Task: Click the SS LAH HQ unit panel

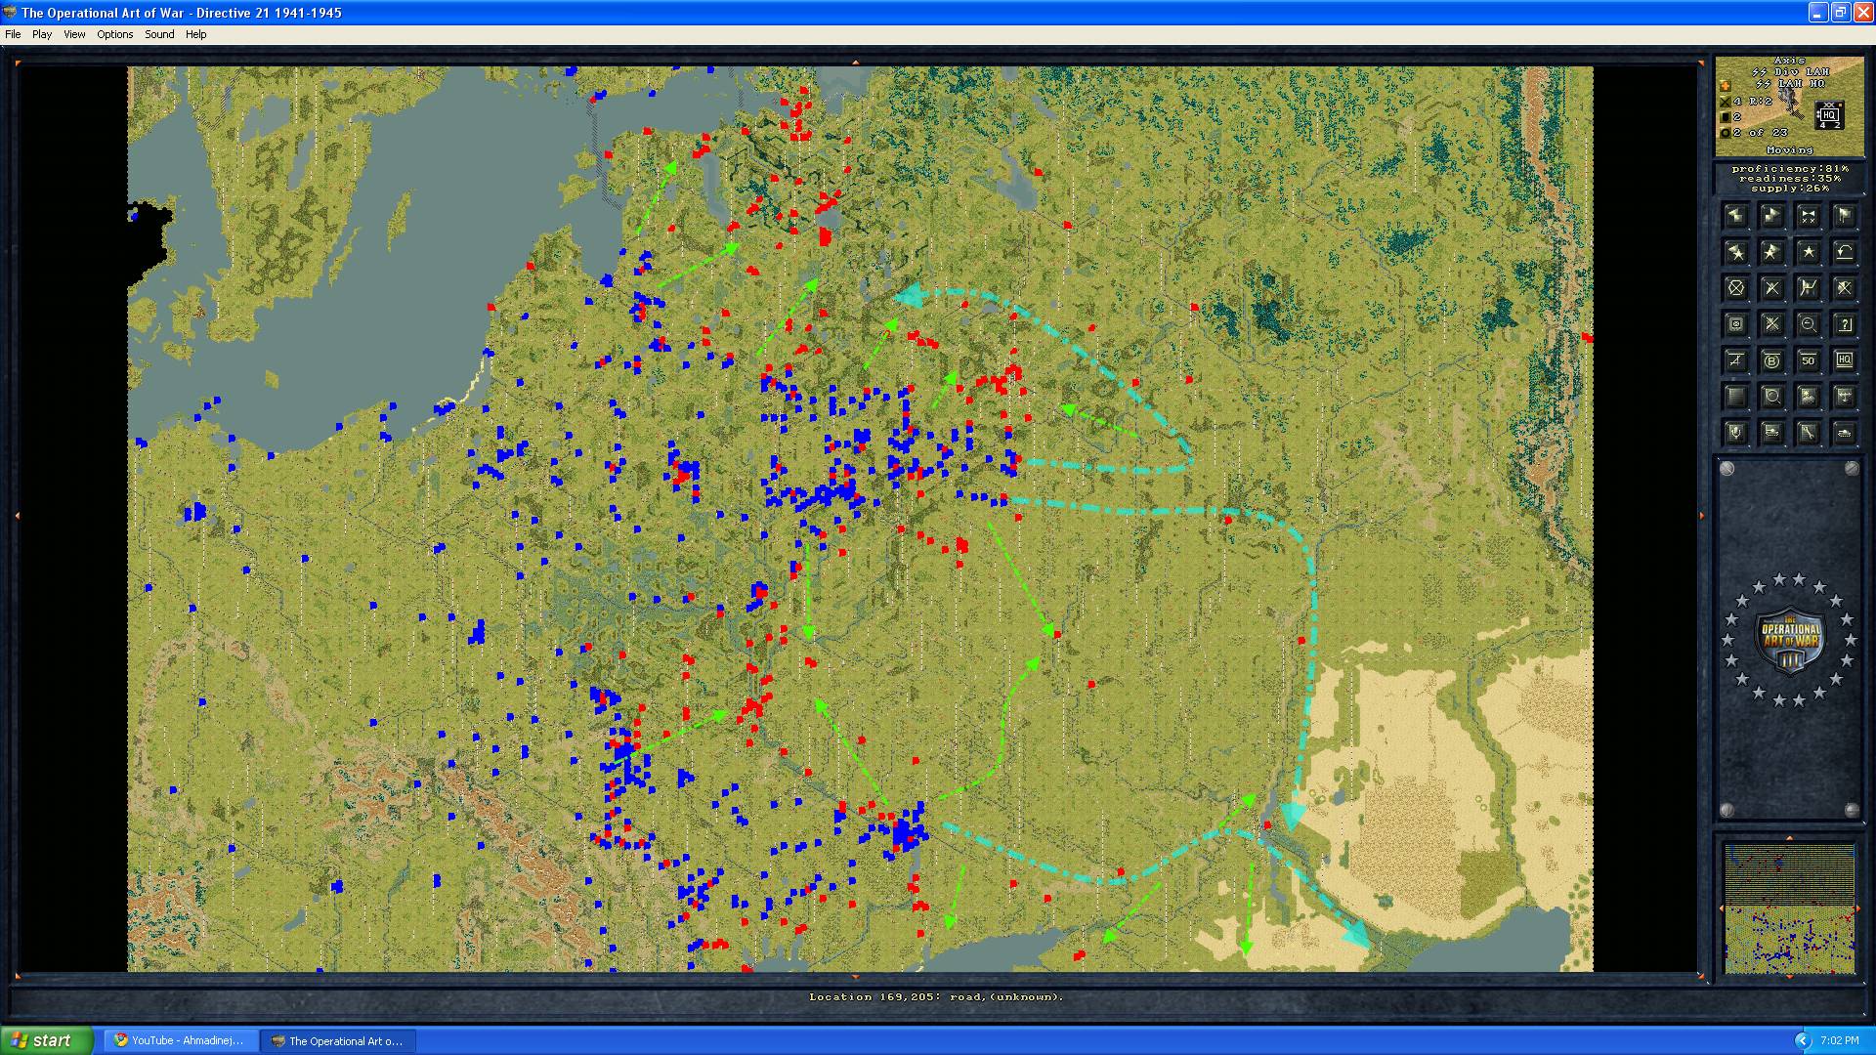Action: [x=1789, y=105]
